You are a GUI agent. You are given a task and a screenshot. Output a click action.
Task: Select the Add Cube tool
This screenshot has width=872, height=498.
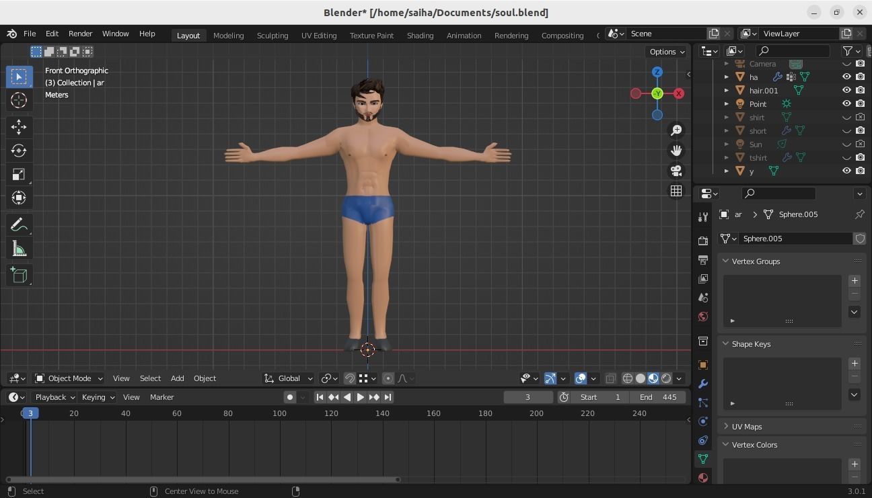pyautogui.click(x=19, y=275)
